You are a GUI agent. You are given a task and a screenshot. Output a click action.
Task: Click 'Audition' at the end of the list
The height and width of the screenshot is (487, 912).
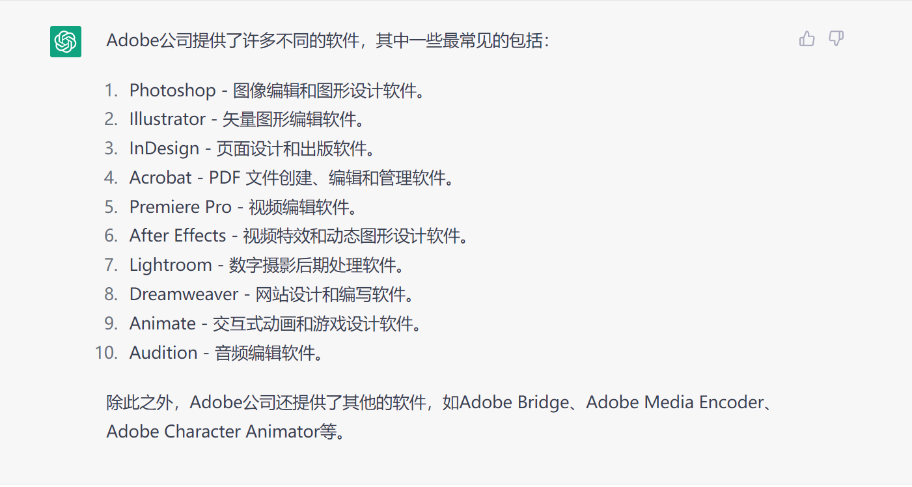pos(163,352)
